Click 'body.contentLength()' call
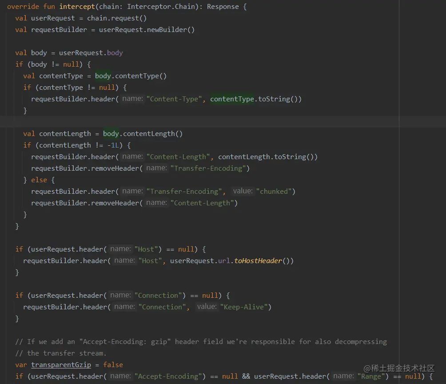Viewport: 446px width, 384px height. coord(143,134)
